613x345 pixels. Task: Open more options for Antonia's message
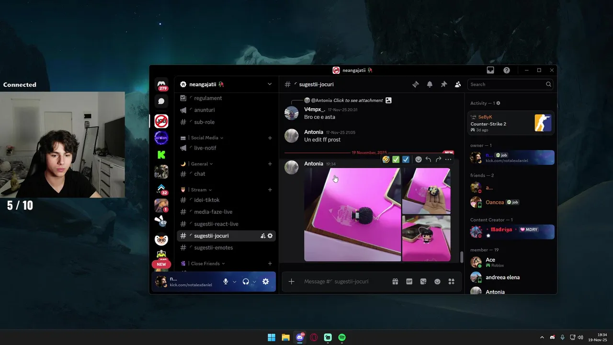448,160
